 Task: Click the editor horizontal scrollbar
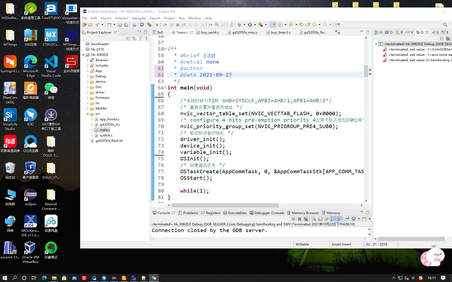coord(225,205)
